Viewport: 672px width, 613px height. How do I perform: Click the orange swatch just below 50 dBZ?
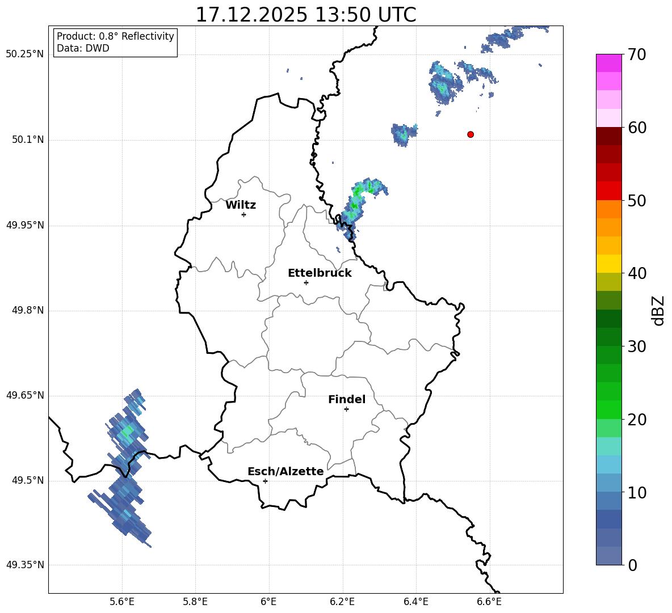(x=608, y=209)
